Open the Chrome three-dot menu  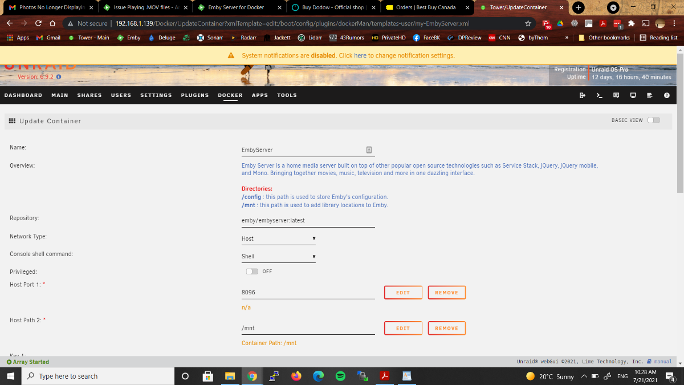click(675, 23)
